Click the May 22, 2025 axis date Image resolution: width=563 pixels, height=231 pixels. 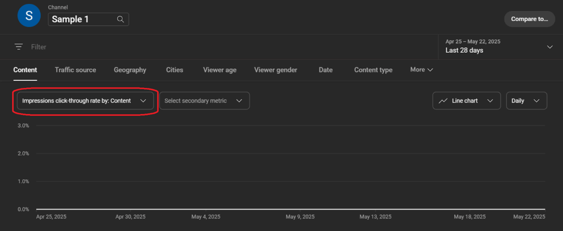tap(529, 217)
